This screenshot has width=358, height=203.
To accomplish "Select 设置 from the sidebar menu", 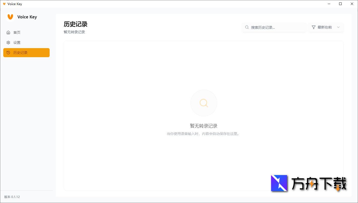I will (17, 42).
